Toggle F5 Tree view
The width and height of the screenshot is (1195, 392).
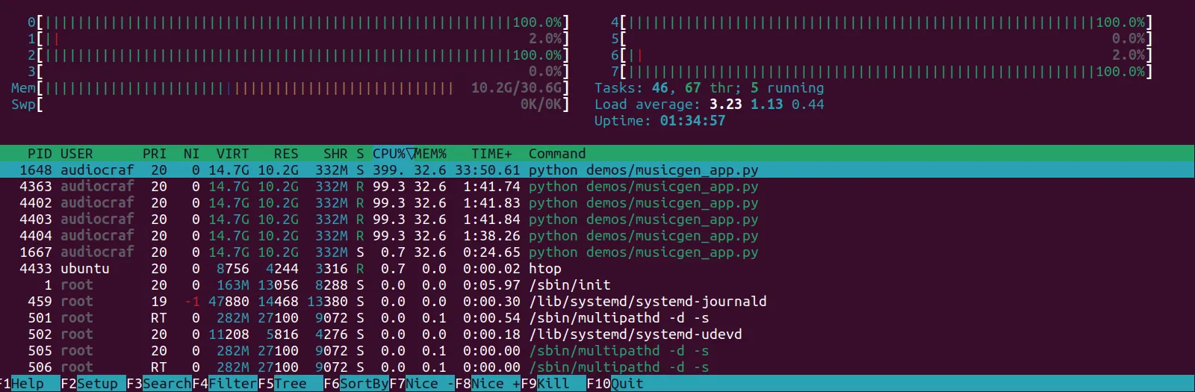point(291,384)
